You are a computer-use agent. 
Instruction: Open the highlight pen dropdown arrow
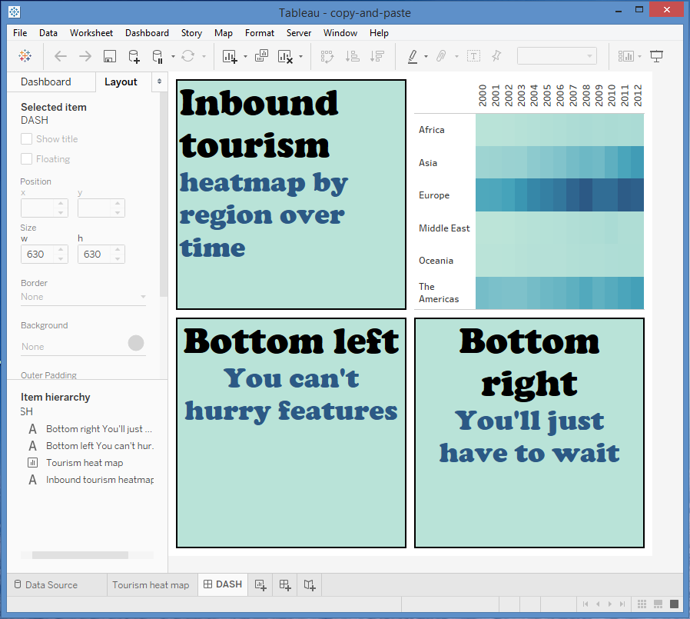425,56
